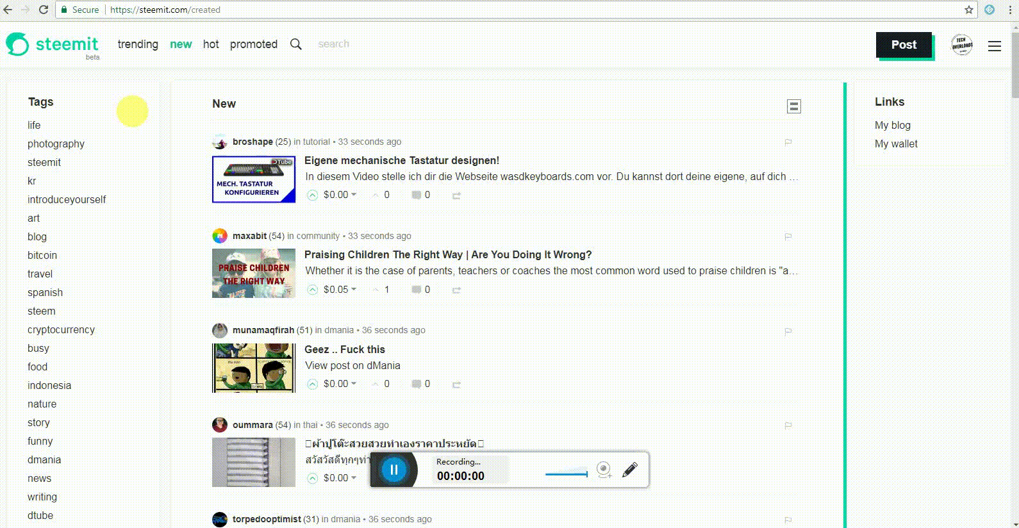Screen dimensions: 1019x528
Task: Open 'Eigene mechanische Tastatur designen!' post
Action: tap(402, 160)
